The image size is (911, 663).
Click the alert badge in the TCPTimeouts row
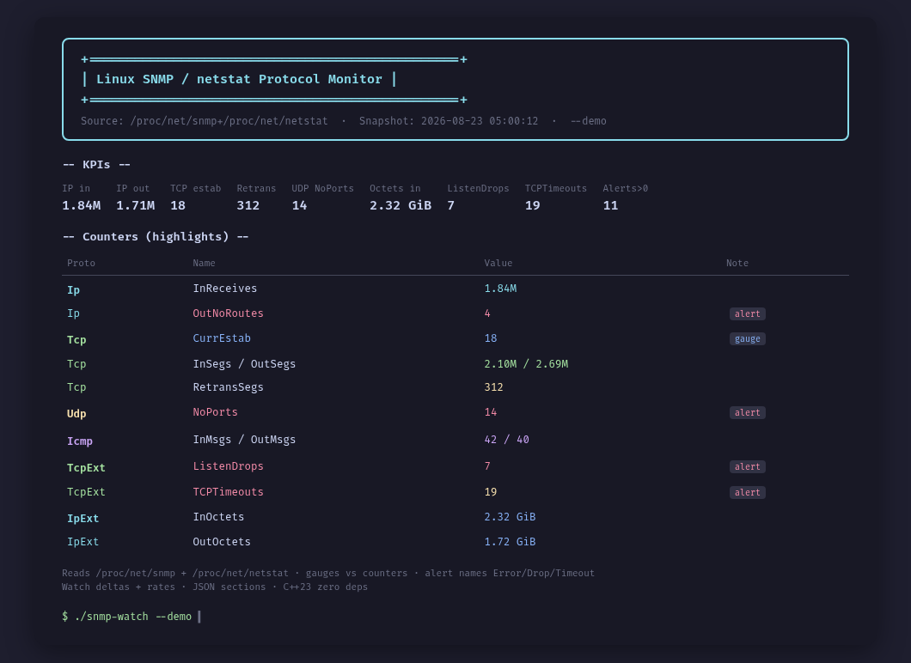(x=747, y=492)
